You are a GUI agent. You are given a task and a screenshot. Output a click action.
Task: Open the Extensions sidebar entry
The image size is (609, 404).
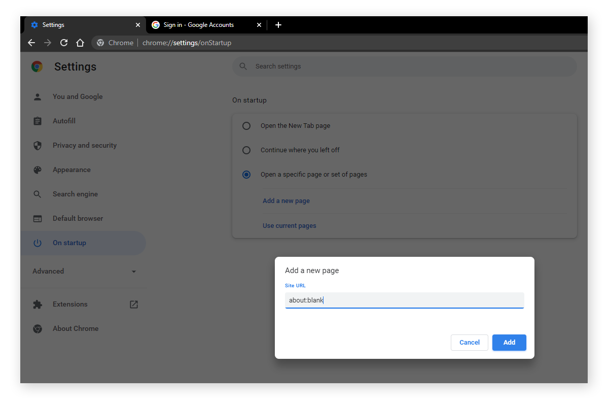point(83,304)
